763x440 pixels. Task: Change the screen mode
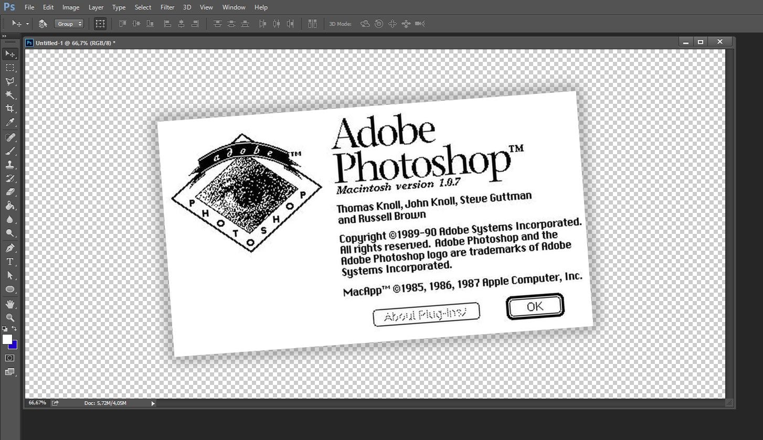[10, 372]
